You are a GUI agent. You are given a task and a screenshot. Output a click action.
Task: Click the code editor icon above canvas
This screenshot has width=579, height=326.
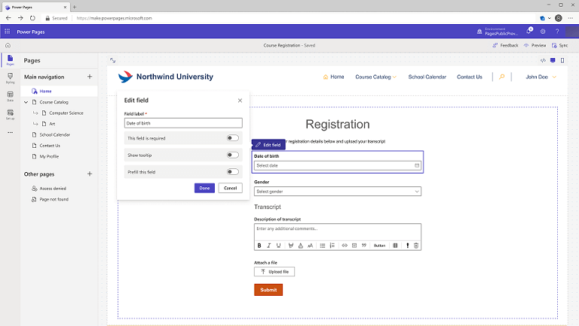544,60
